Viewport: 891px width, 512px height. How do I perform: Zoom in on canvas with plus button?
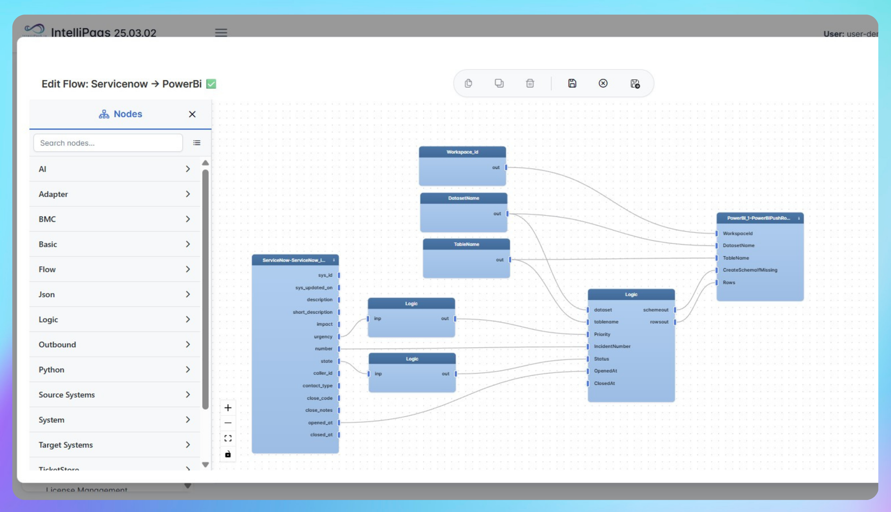[228, 407]
